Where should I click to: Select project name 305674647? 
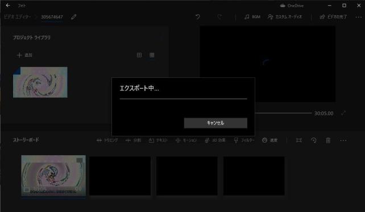52,16
